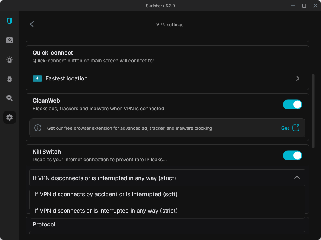Screen dimensions: 321x240
Task: Open the Surfshark Search magnifier icon
Action: pos(10,98)
